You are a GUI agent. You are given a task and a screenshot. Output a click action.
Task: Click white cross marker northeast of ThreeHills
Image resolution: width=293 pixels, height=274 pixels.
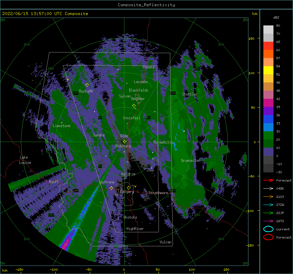coord(184,131)
